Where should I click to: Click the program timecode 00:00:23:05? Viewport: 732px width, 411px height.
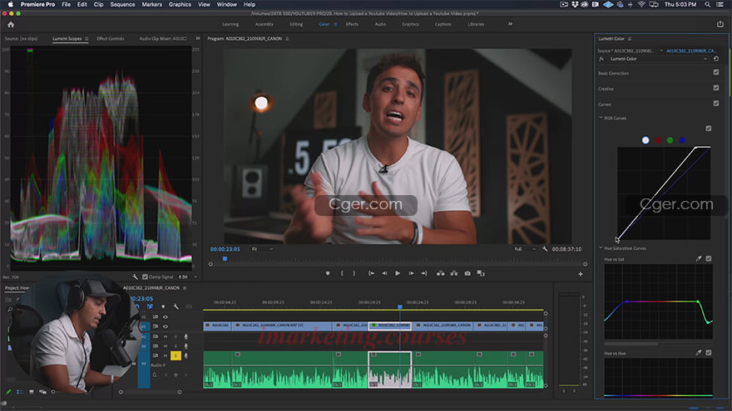coord(225,249)
